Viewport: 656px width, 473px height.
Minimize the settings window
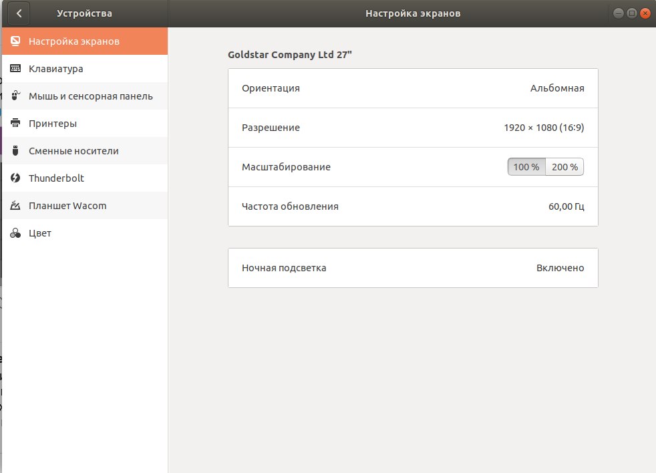619,13
